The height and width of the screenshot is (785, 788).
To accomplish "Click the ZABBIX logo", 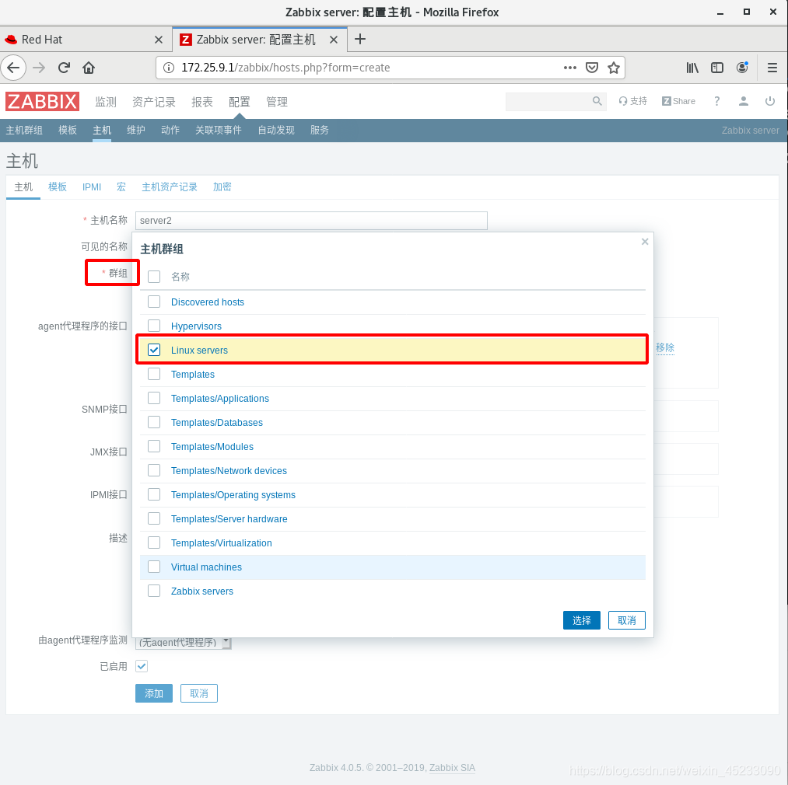I will [42, 102].
